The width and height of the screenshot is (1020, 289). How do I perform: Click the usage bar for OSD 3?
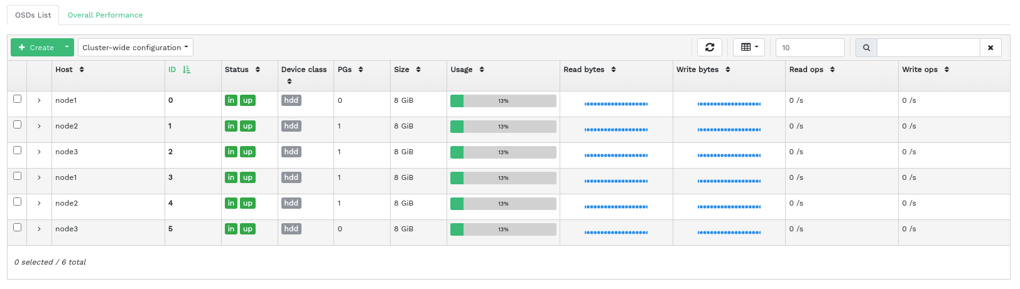pos(503,178)
